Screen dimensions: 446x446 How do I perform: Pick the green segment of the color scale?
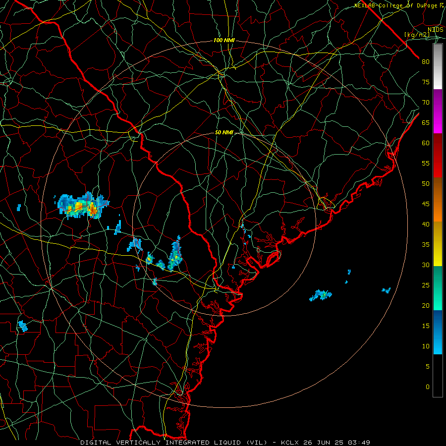pyautogui.click(x=438, y=288)
